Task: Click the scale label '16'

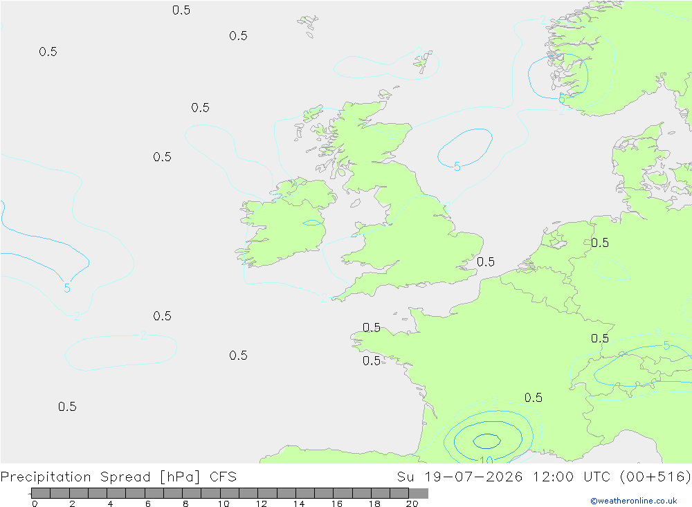Action: pyautogui.click(x=337, y=504)
